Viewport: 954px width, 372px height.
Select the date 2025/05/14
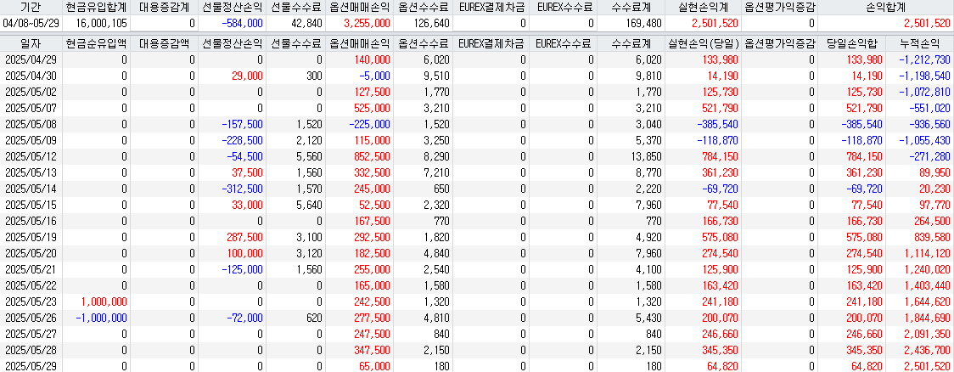(31, 189)
